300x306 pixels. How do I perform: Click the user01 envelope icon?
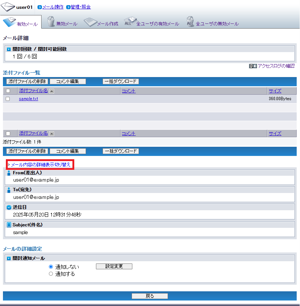[8, 7]
